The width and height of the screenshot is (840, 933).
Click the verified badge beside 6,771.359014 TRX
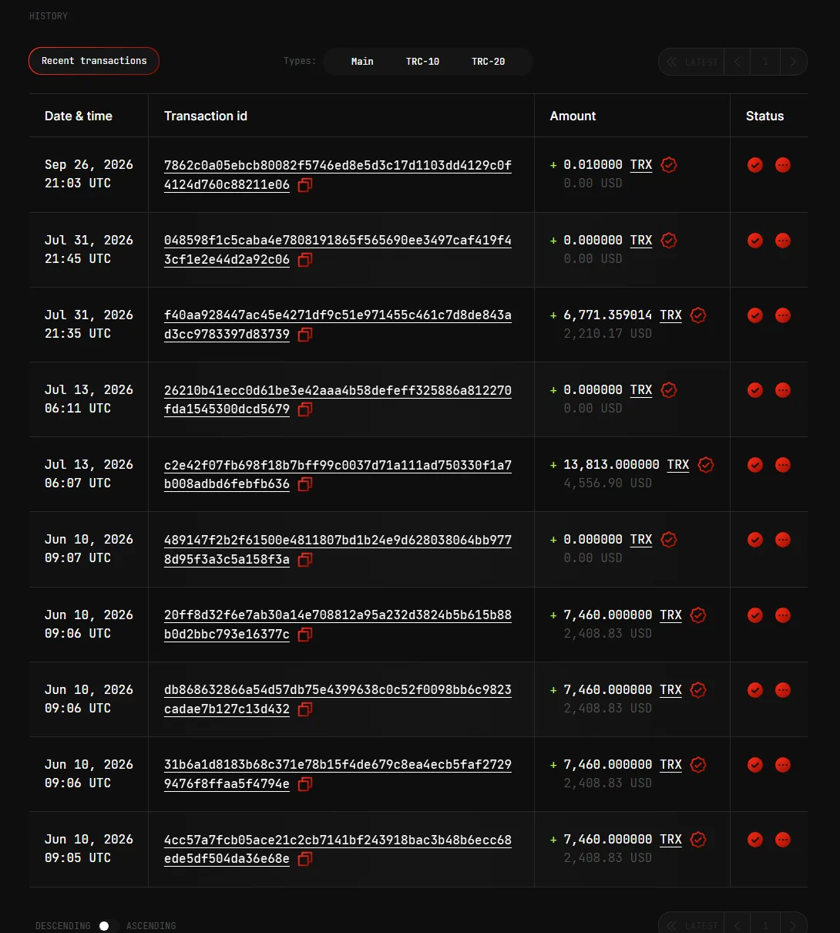click(x=698, y=315)
